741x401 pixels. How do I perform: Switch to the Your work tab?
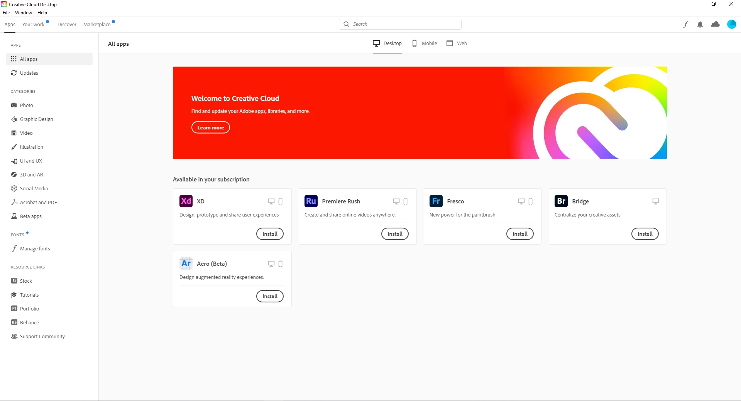click(34, 24)
